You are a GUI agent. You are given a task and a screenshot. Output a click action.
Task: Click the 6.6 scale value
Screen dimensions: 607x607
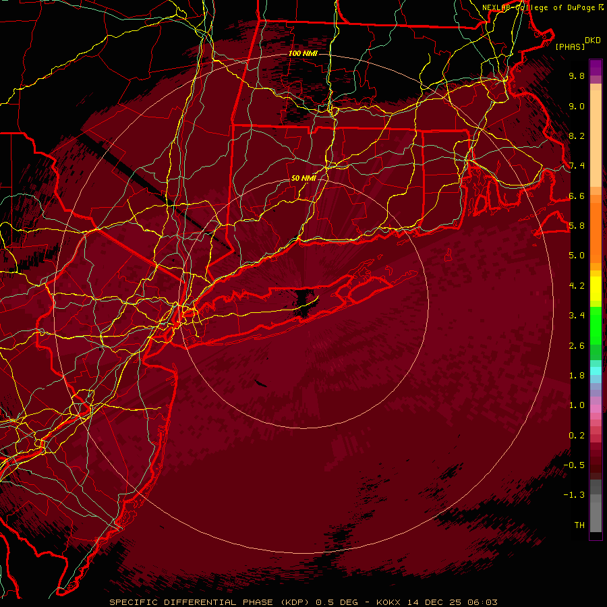577,196
